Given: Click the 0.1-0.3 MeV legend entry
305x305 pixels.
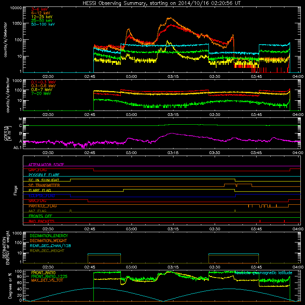Looking at the screenshot, I should click(x=43, y=82).
